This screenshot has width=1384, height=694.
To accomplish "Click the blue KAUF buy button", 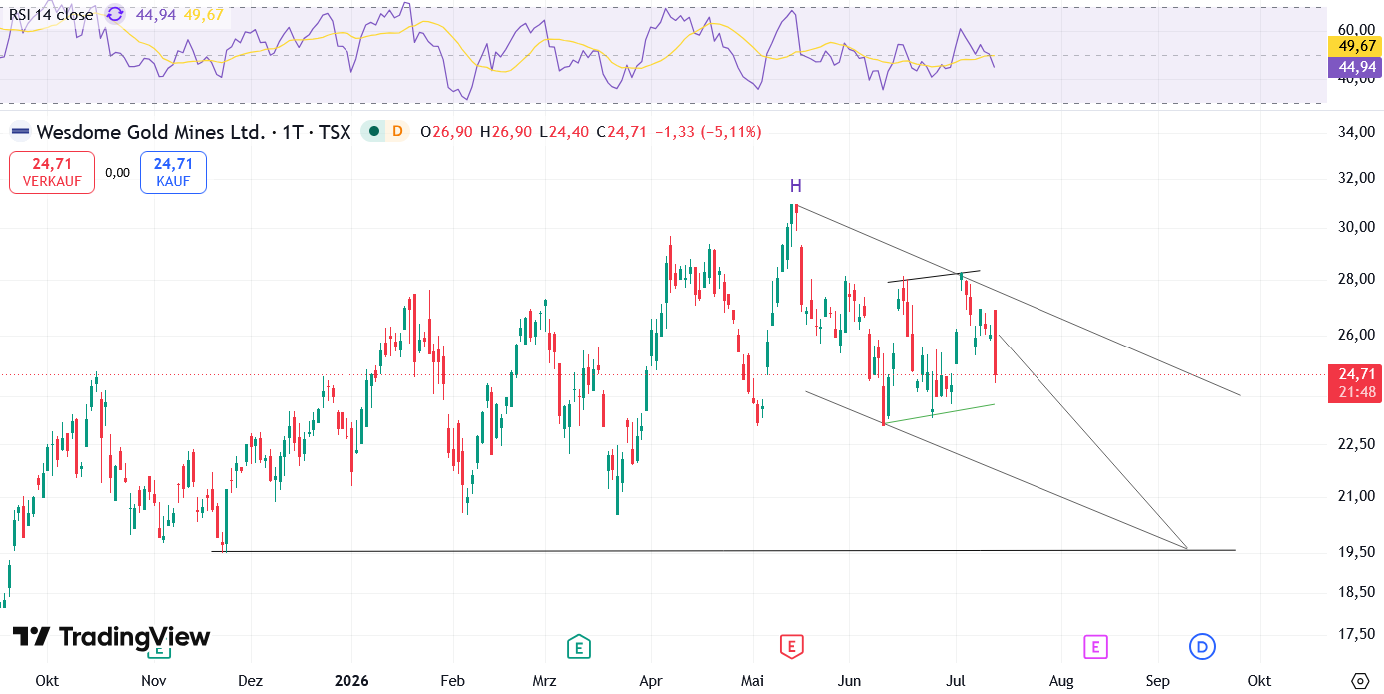I will coord(173,172).
